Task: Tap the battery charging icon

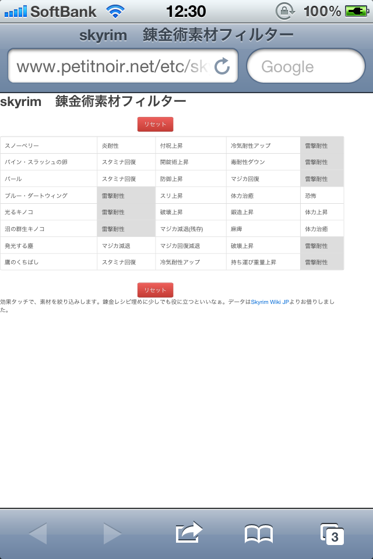Action: pos(357,12)
